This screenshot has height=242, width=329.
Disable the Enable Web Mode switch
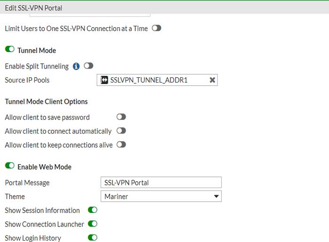click(x=10, y=166)
